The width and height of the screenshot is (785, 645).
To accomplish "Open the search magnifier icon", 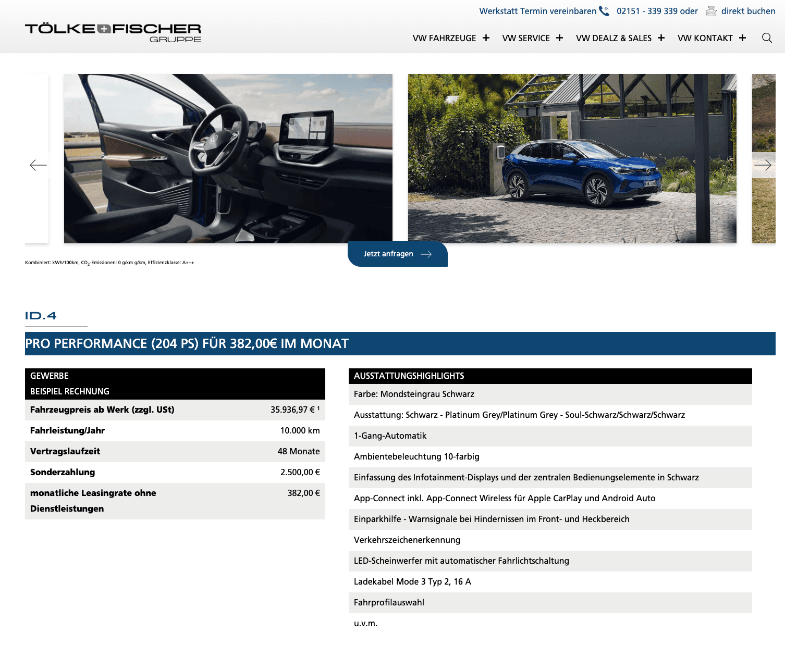I will pyautogui.click(x=767, y=38).
